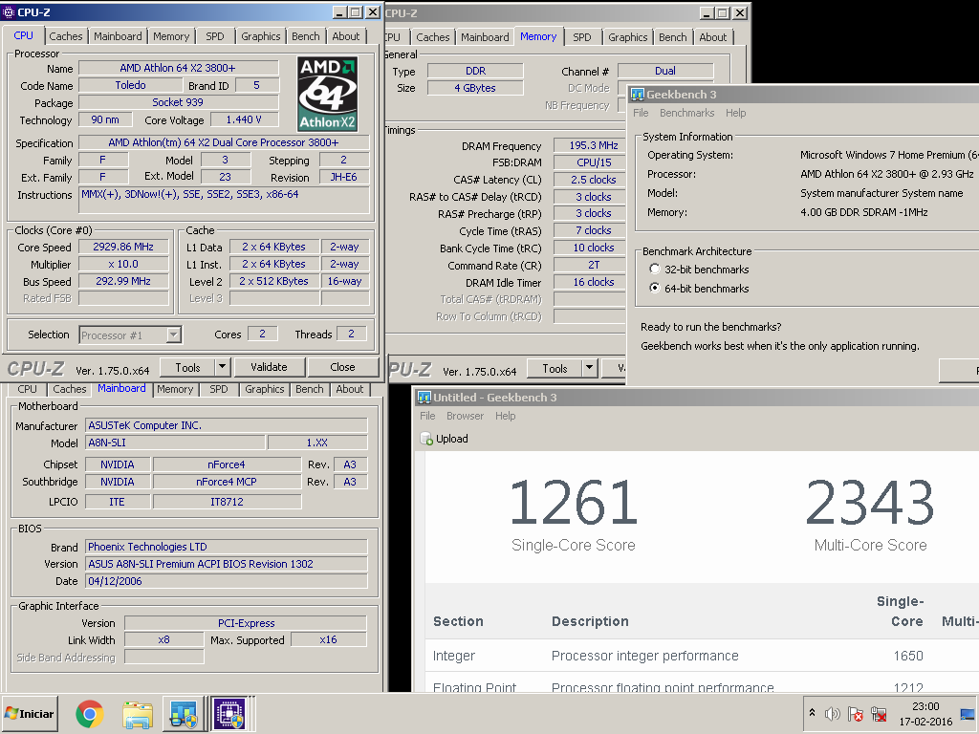Open the network tray icon

[879, 714]
